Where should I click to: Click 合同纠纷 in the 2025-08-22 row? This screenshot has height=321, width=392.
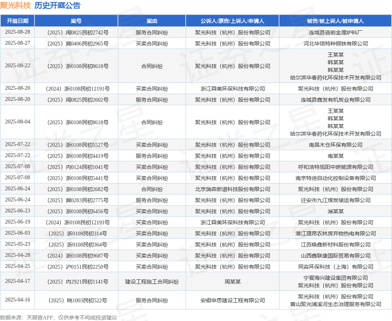coord(152,66)
